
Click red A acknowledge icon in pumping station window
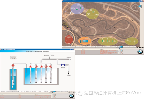tap(55, 97)
